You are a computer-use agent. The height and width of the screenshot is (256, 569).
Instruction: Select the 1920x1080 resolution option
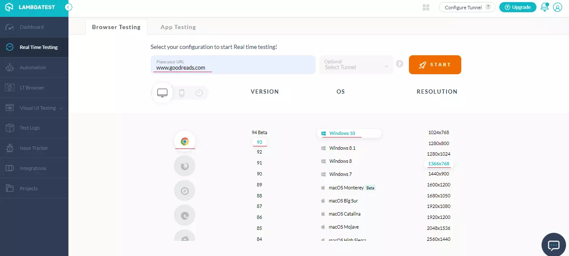438,206
